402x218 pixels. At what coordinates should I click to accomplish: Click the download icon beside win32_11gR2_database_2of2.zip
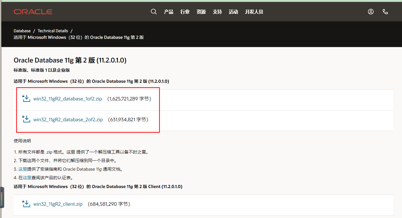pyautogui.click(x=26, y=119)
